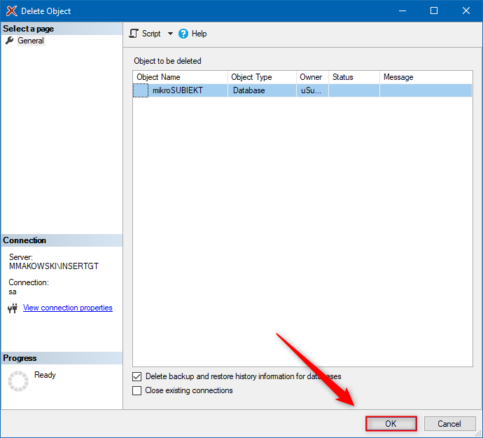Viewport: 483px width, 438px height.
Task: Select the General page label
Action: click(31, 41)
